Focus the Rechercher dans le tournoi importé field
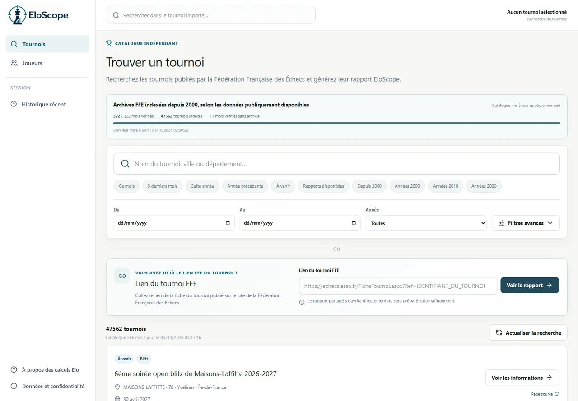Viewport: 578px width, 401px height. [x=211, y=15]
